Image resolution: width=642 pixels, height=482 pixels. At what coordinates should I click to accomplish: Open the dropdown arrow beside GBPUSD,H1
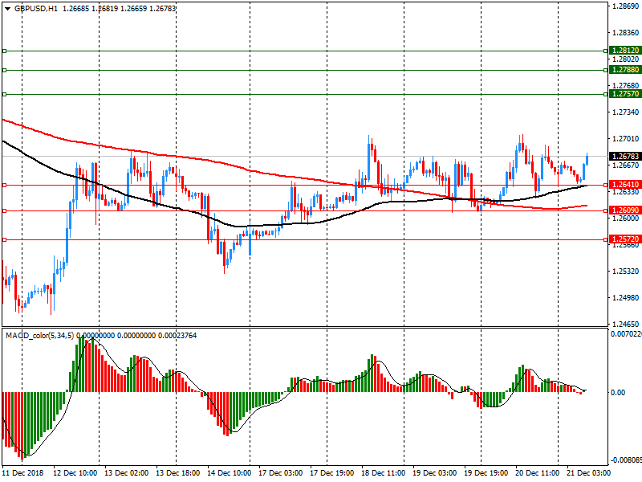pos(6,8)
